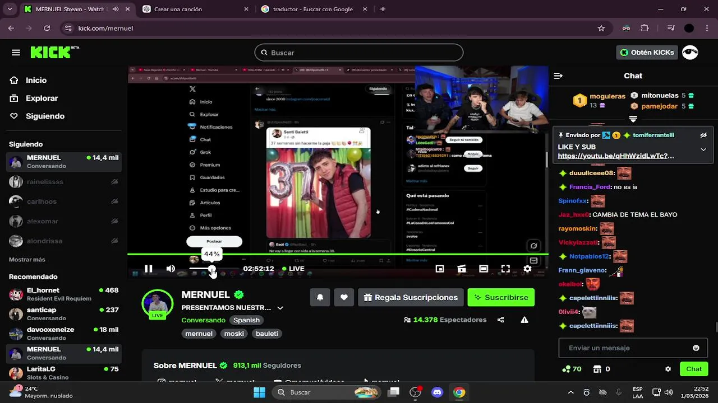Mute the stream volume speaker
The image size is (718, 403).
[x=171, y=269]
